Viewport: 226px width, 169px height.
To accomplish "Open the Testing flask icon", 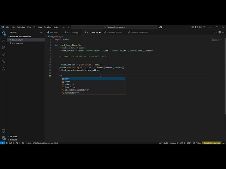I will click(4, 69).
